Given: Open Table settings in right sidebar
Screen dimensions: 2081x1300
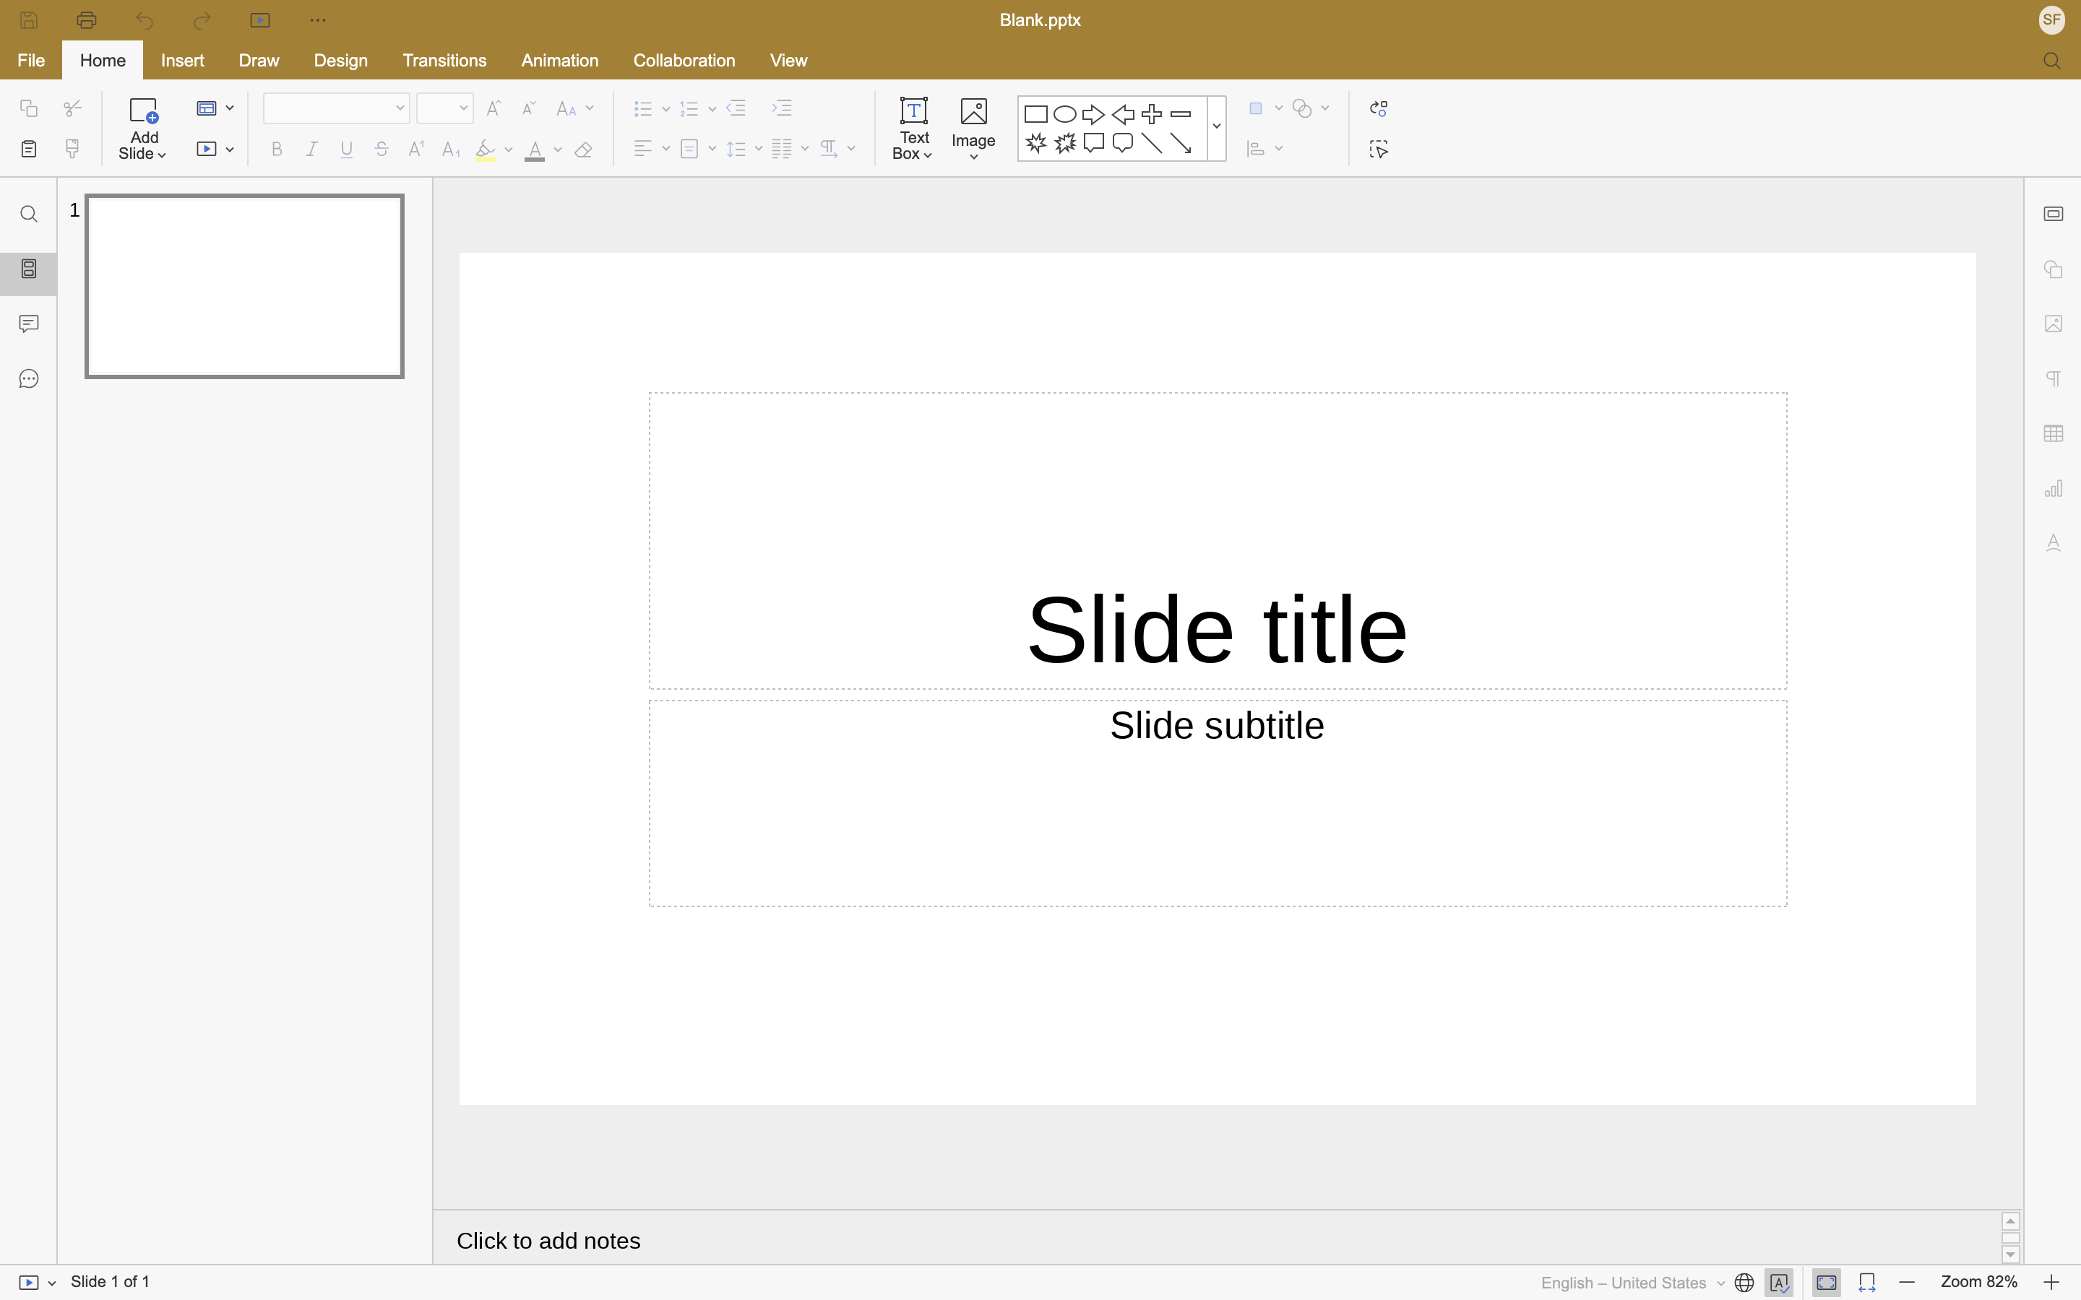Looking at the screenshot, I should 2053,433.
